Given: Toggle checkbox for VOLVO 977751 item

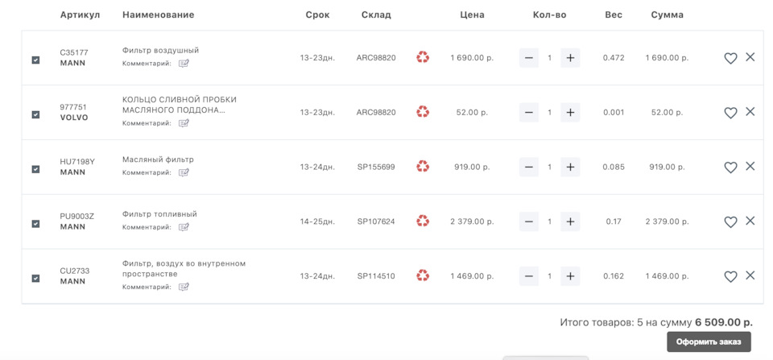Looking at the screenshot, I should coord(35,114).
